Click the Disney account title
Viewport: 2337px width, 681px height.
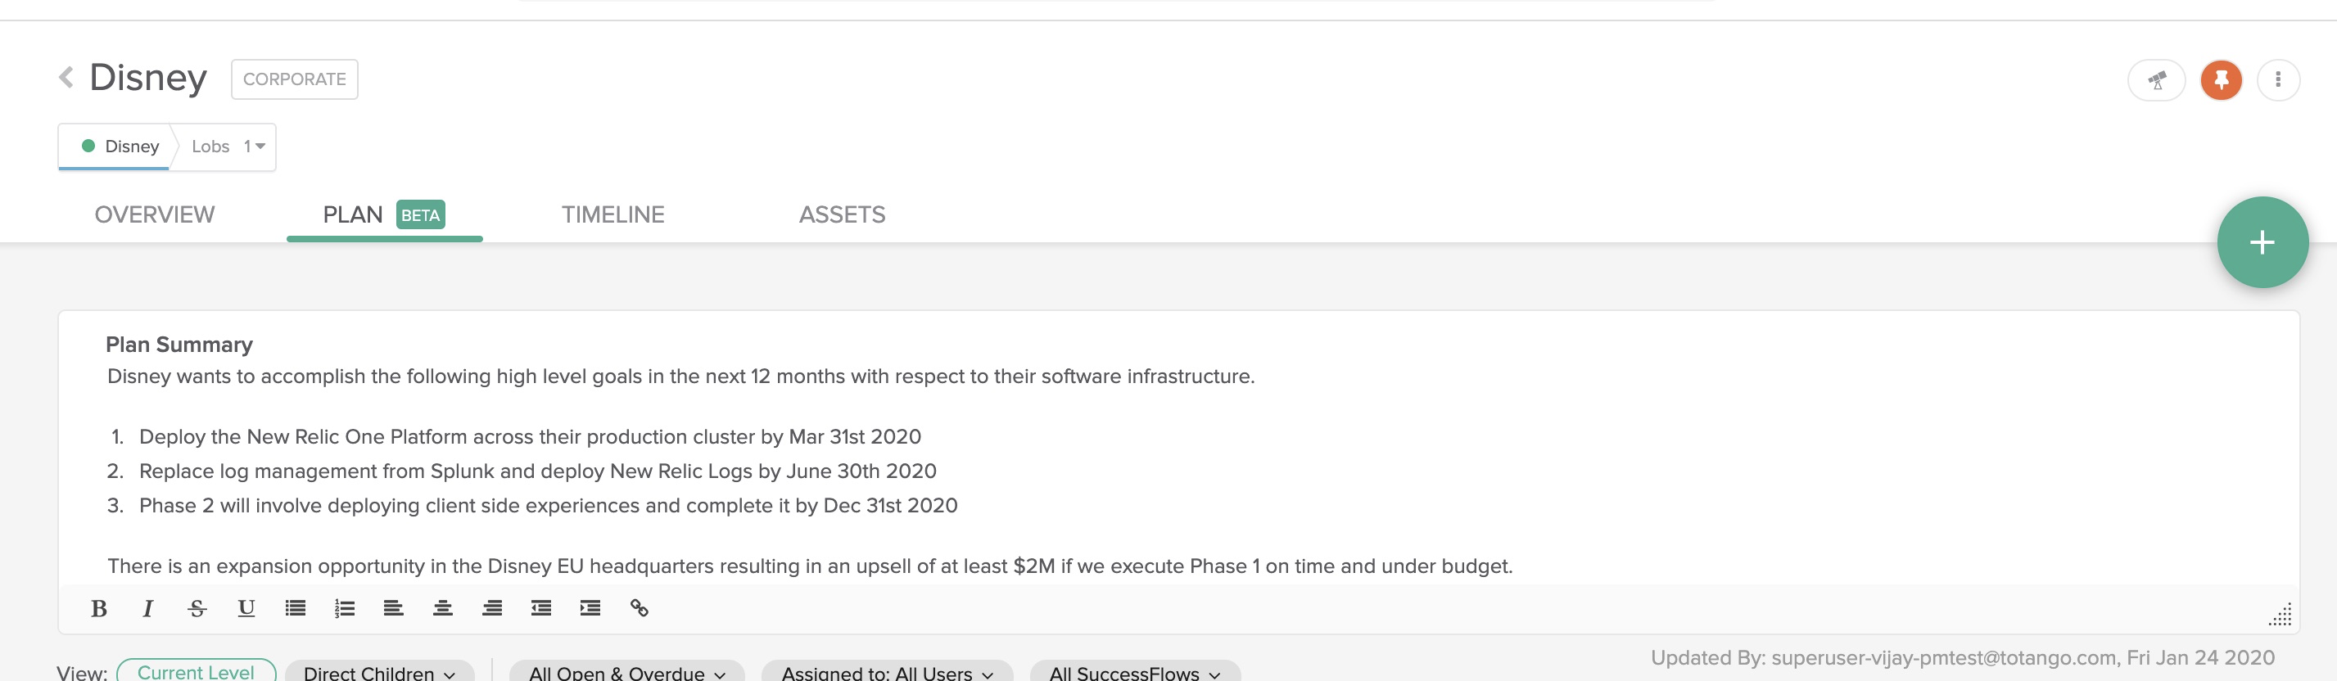[x=148, y=78]
